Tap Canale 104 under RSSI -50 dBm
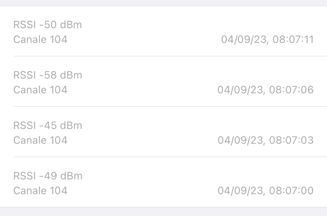This screenshot has height=216, width=327. [40, 40]
